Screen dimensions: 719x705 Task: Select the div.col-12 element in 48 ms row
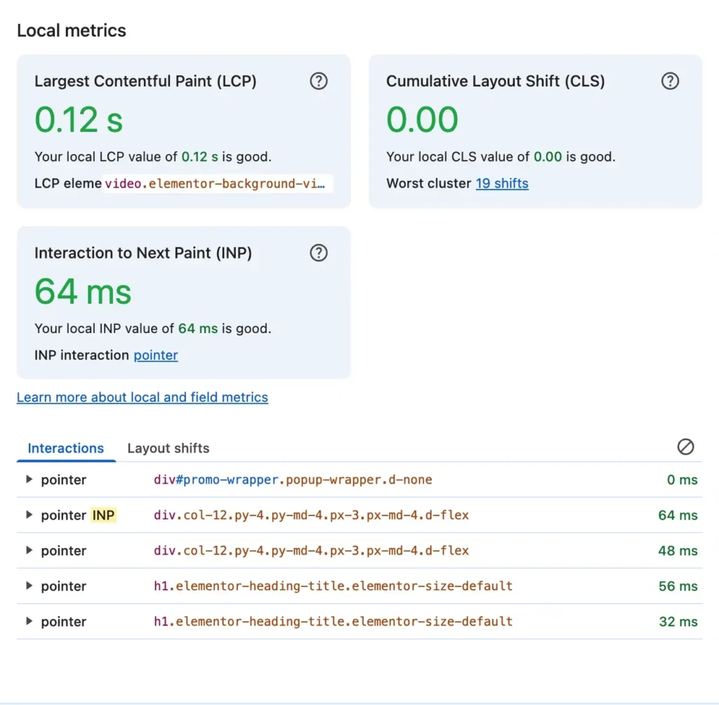tap(311, 550)
